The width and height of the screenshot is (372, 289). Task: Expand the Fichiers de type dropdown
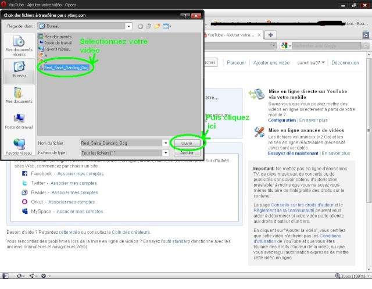[166, 153]
